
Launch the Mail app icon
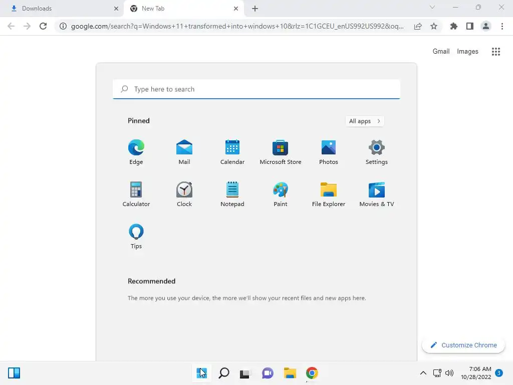click(184, 152)
